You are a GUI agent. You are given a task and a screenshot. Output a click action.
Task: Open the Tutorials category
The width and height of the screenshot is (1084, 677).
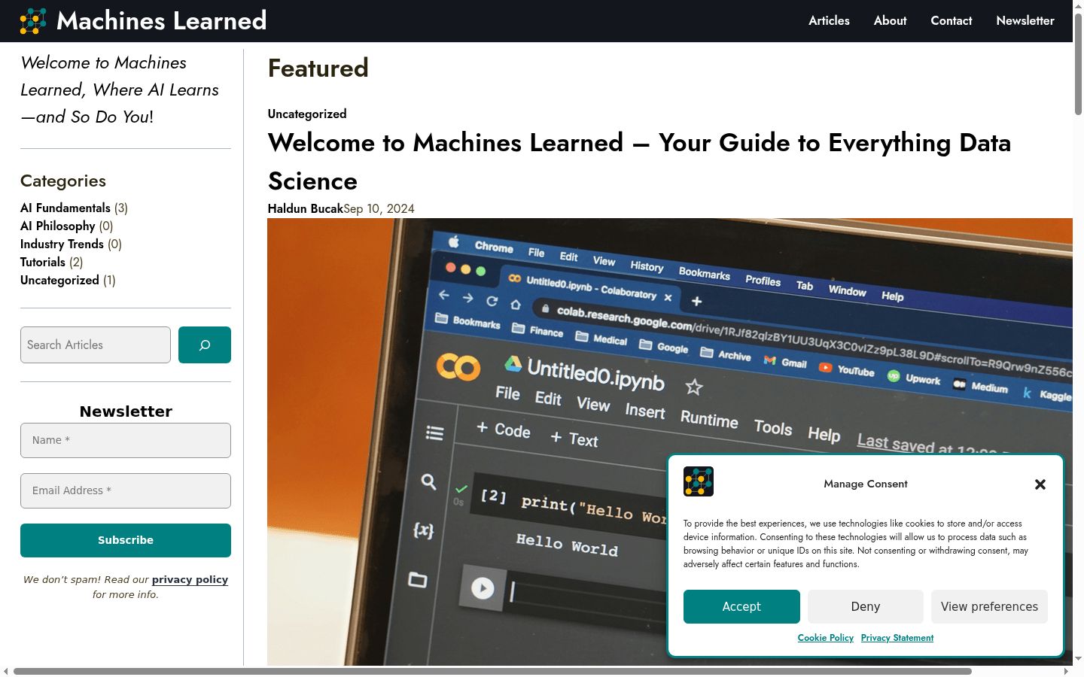point(43,263)
